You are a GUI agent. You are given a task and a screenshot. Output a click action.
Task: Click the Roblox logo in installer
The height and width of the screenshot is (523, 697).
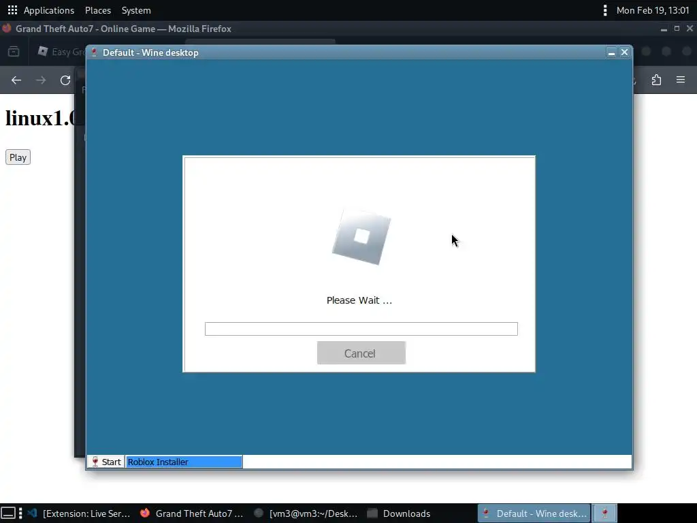tap(361, 237)
